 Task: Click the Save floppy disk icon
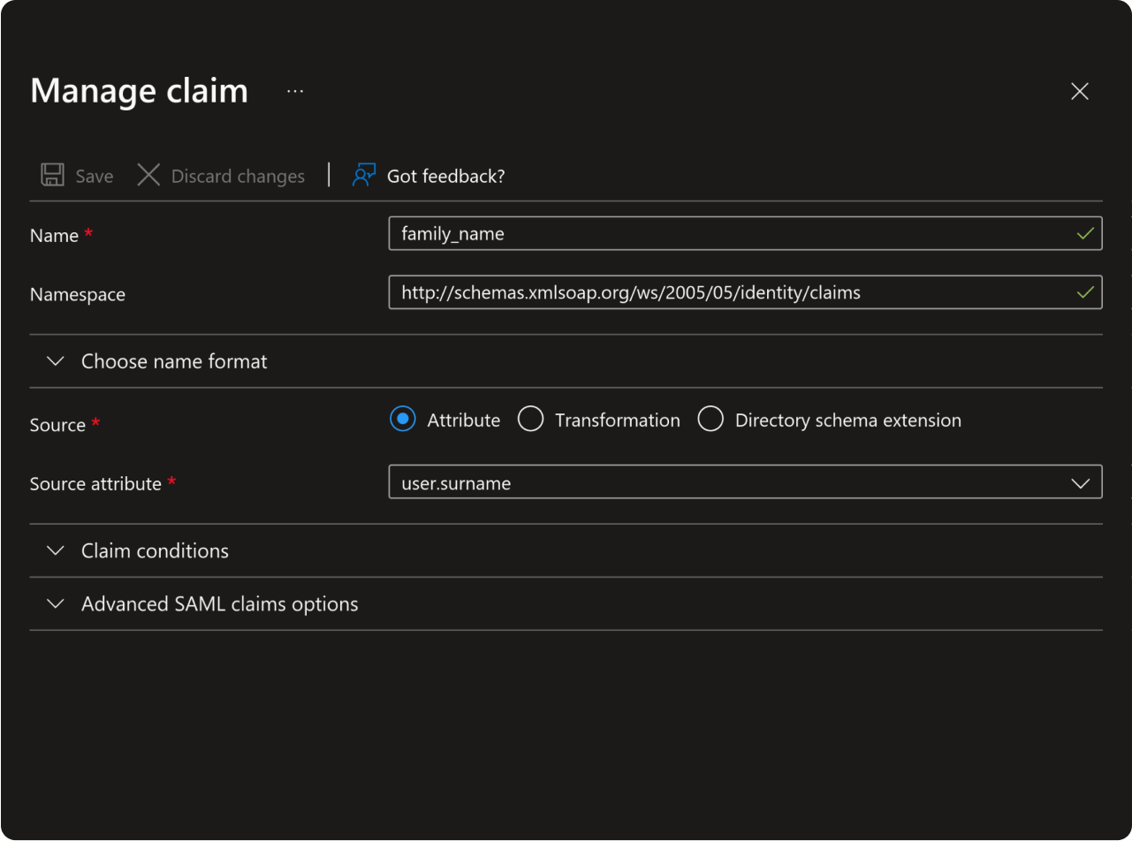53,175
